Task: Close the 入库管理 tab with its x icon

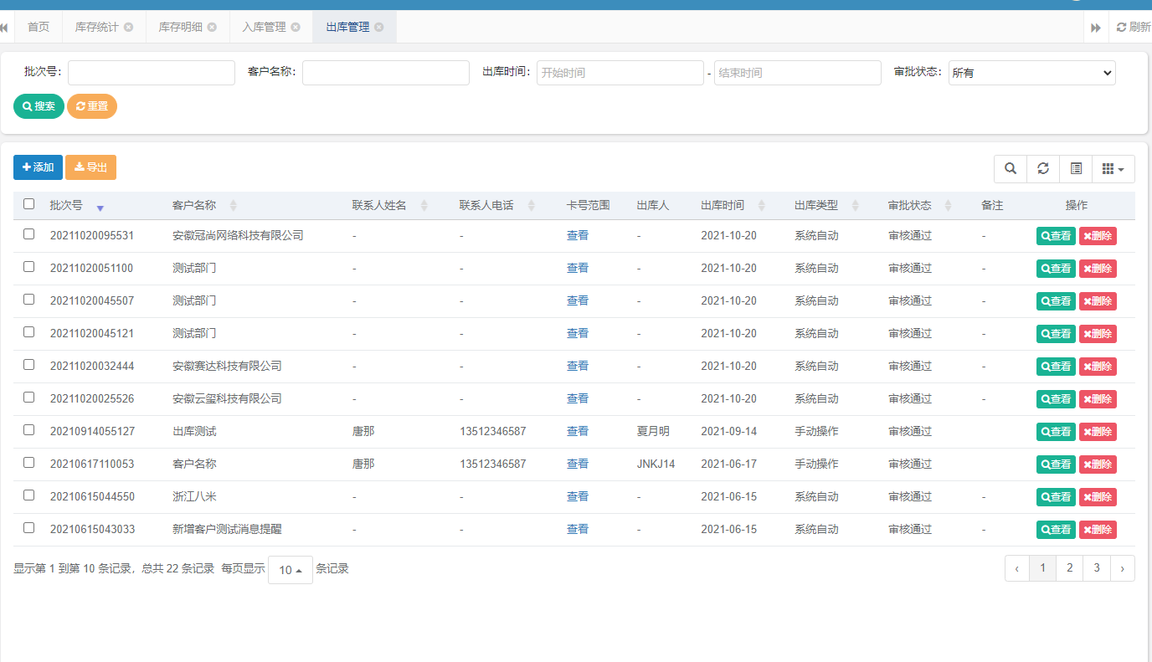Action: pyautogui.click(x=295, y=27)
